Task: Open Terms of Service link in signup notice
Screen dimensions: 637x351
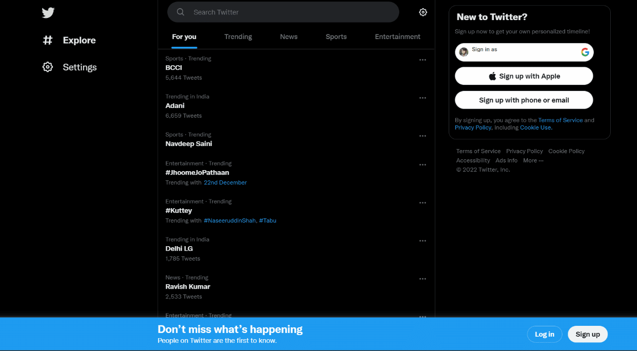Action: pos(560,120)
